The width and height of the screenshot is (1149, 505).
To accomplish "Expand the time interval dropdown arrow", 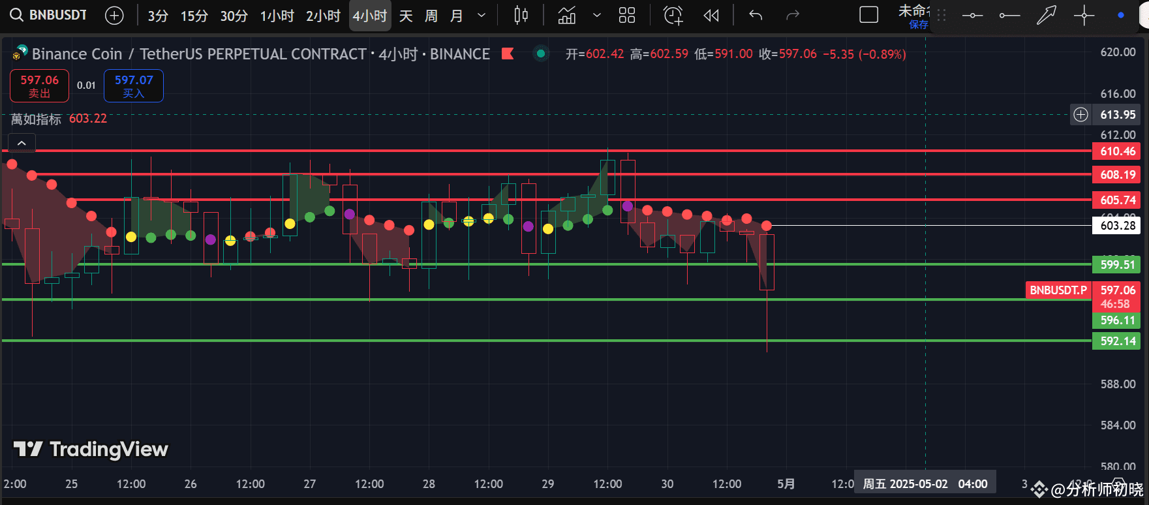I will point(482,16).
